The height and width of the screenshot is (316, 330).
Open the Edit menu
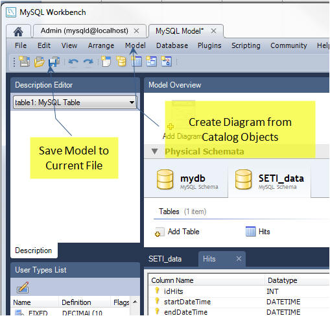[x=44, y=45]
